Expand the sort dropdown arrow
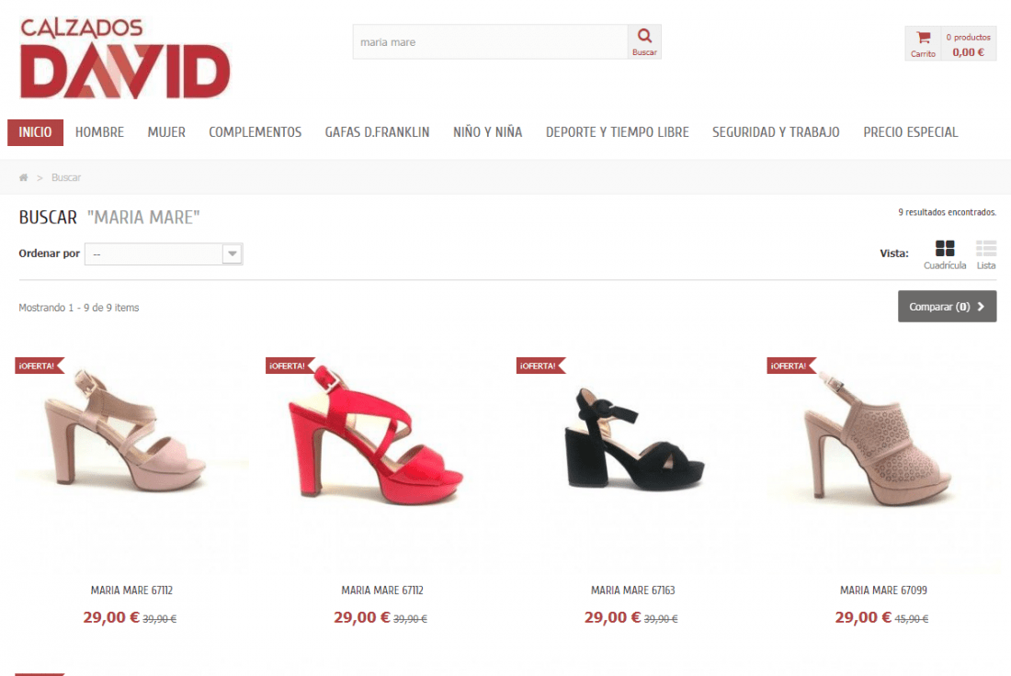 (233, 253)
